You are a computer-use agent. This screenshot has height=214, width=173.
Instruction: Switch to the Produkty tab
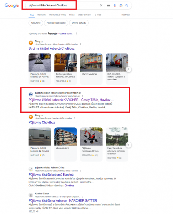tap(41, 15)
